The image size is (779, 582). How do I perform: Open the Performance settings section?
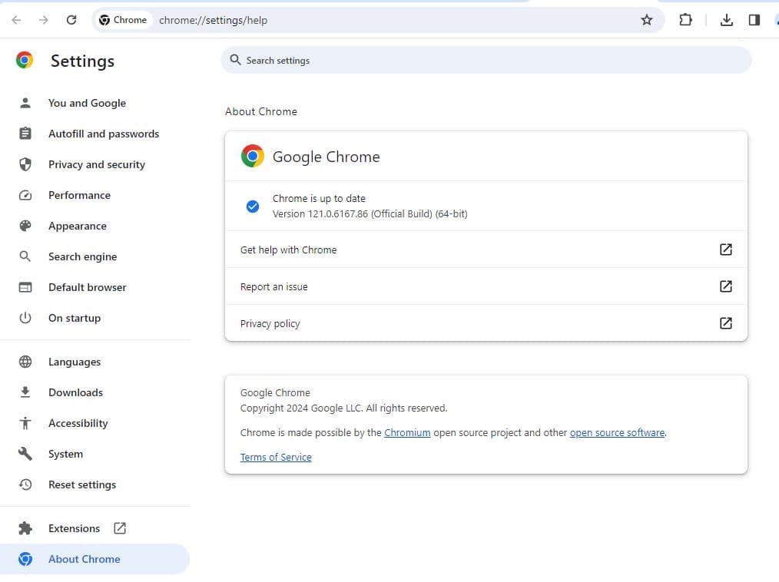click(x=79, y=195)
